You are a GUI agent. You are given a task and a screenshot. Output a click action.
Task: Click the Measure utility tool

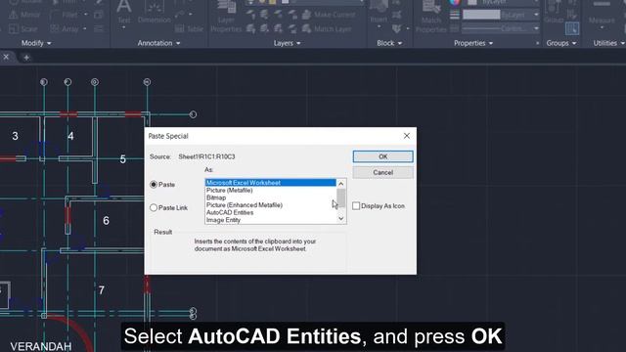coord(602,12)
